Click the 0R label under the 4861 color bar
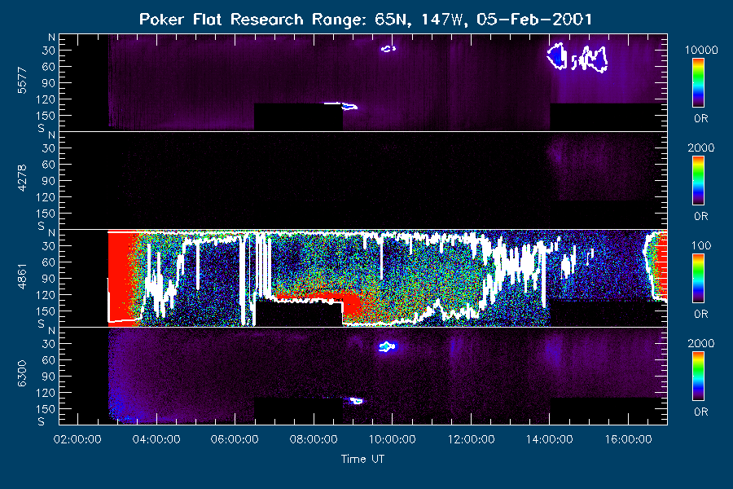733x489 pixels. [x=701, y=314]
